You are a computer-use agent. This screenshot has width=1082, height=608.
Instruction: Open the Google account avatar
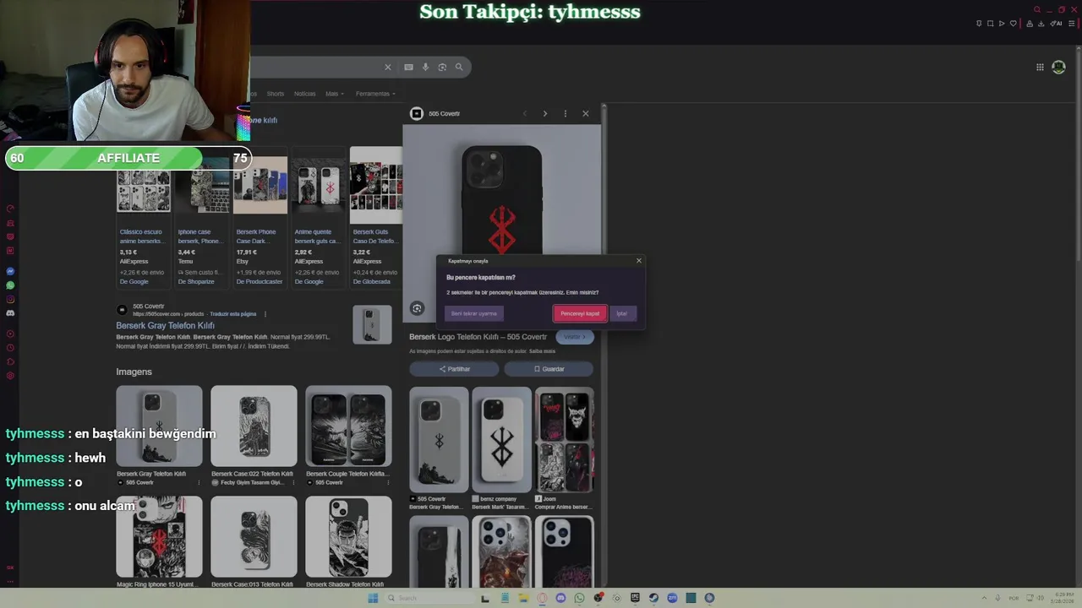1058,68
